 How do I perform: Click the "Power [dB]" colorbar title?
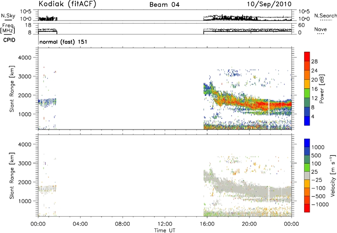[322, 89]
